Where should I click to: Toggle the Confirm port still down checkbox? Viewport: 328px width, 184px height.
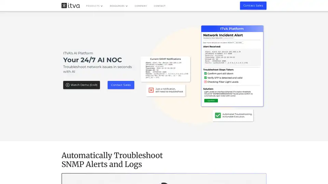pyautogui.click(x=205, y=74)
